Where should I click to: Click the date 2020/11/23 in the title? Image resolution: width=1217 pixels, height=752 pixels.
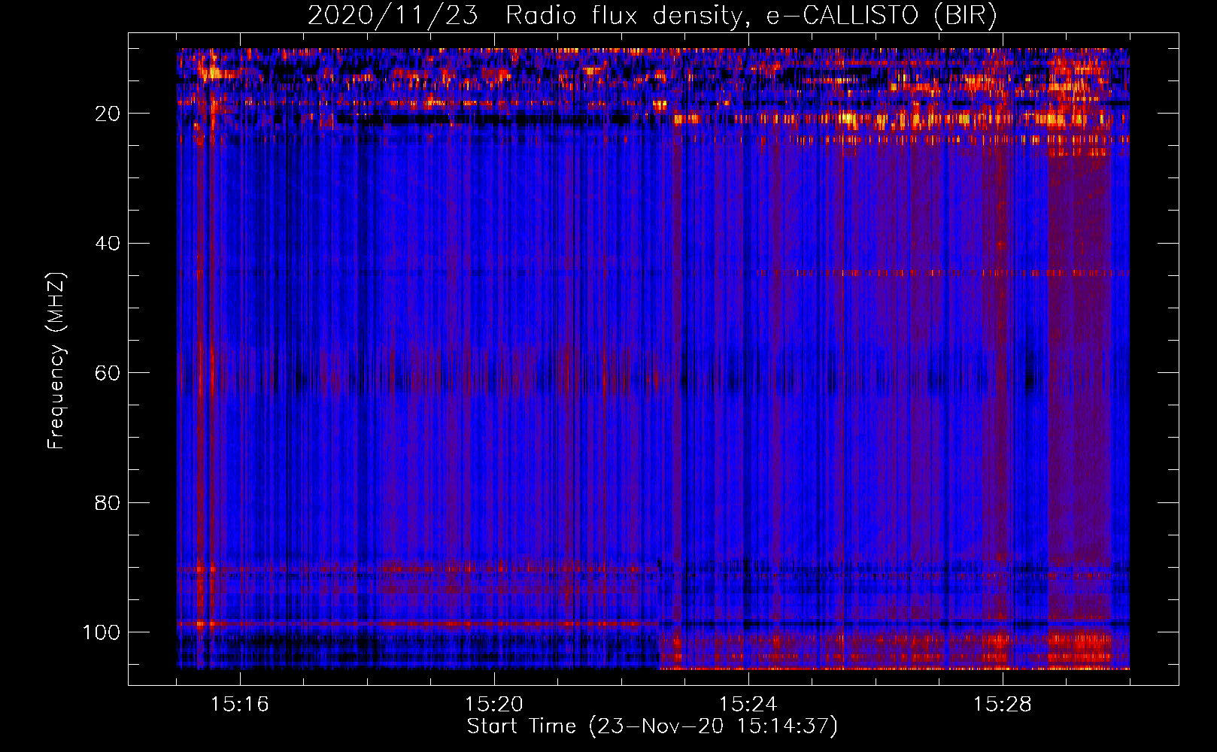[392, 16]
